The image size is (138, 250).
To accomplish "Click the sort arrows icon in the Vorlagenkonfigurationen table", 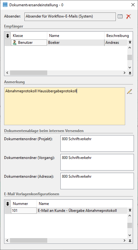I will 8,204.
